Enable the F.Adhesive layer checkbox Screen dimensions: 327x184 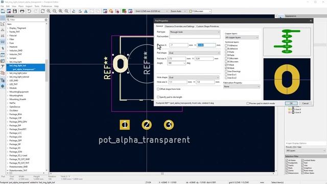pos(226,45)
